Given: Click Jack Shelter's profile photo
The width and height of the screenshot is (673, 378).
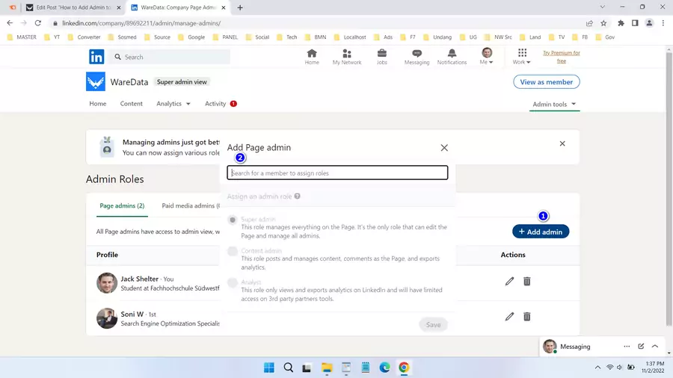Looking at the screenshot, I should click(x=107, y=283).
